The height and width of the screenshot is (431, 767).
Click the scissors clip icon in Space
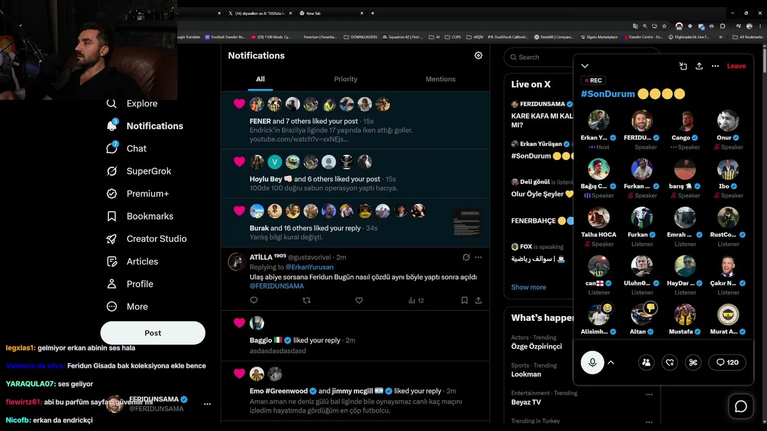693,362
